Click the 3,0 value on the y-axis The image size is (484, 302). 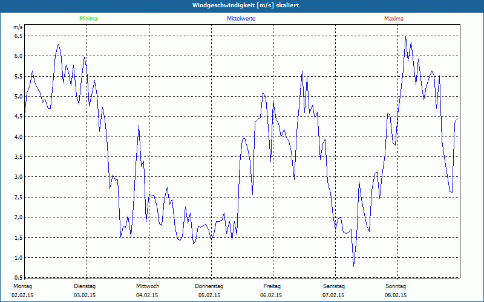pos(18,177)
